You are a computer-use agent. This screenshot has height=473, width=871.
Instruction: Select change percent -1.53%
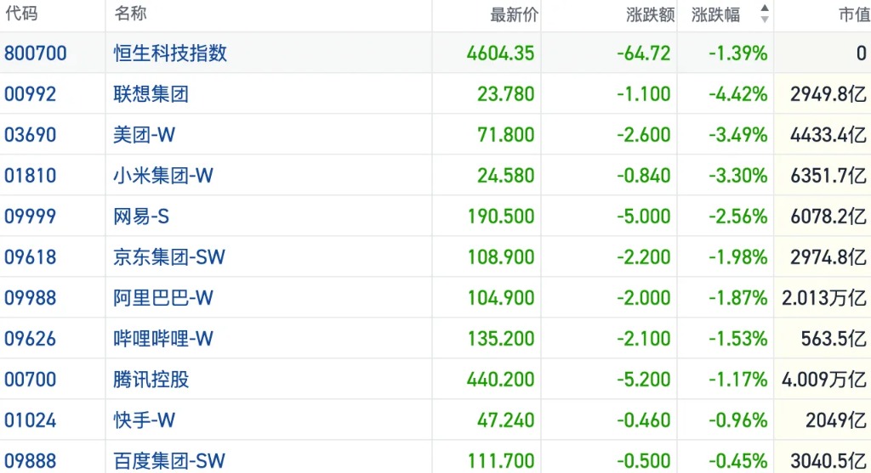pos(738,339)
